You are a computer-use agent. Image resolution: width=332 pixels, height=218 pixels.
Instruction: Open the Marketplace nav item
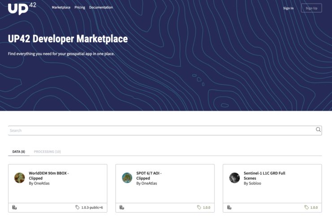coord(61,7)
